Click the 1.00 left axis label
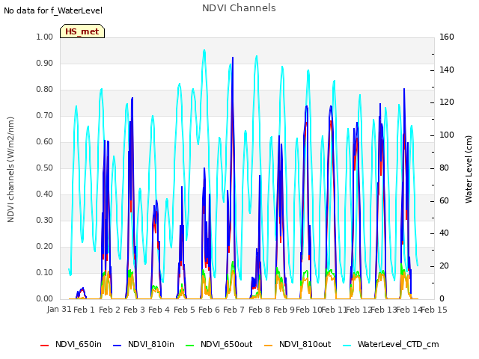479x359 pixels. (x=45, y=37)
